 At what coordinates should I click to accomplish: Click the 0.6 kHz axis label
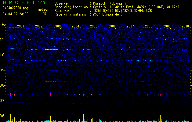[3, 116]
